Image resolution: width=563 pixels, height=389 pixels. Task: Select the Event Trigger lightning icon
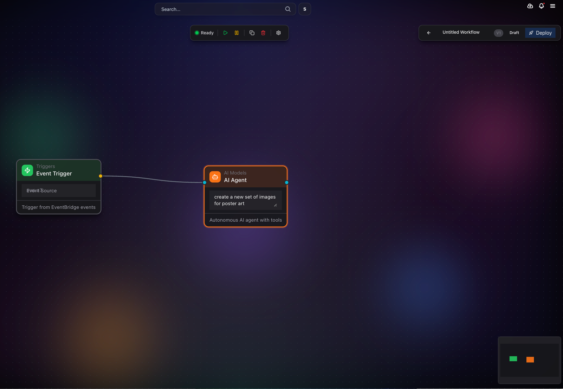point(27,170)
